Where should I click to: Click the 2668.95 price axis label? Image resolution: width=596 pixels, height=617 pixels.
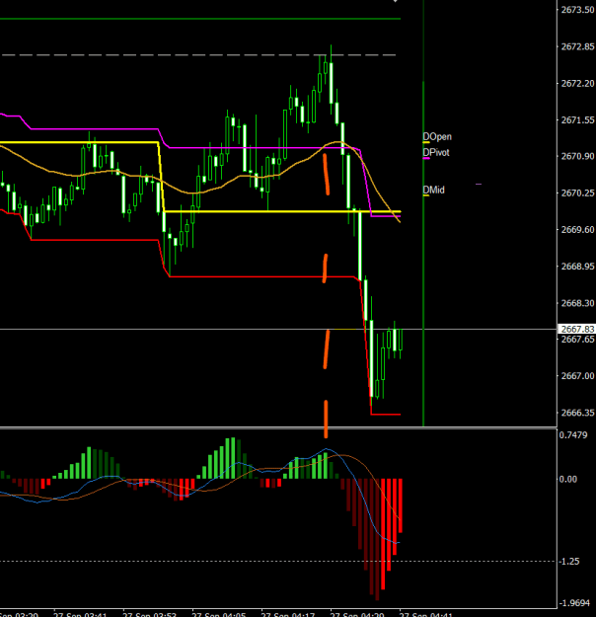577,267
